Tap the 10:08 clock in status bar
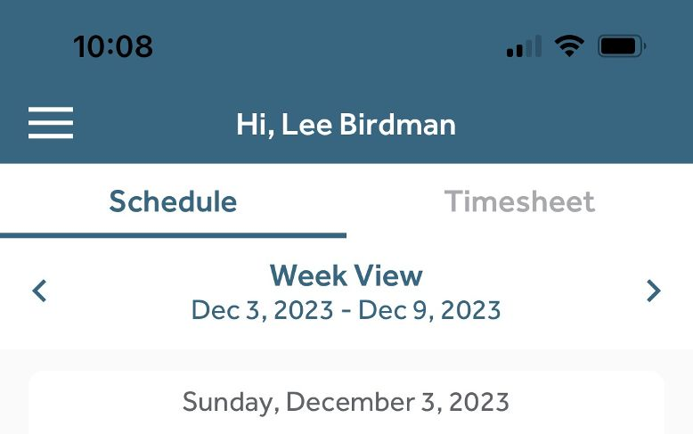The image size is (693, 434). tap(113, 46)
